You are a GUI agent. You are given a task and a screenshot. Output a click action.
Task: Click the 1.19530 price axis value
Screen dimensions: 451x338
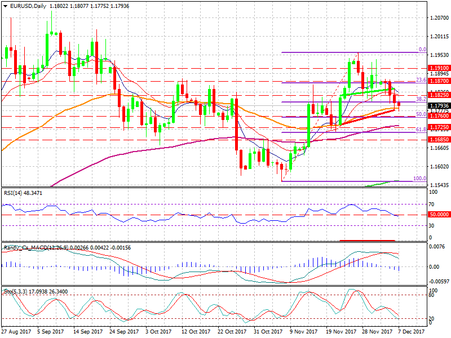click(x=440, y=55)
